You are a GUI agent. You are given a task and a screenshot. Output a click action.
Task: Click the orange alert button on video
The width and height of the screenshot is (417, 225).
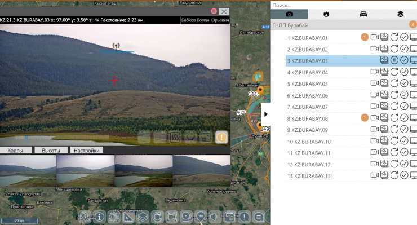221,138
